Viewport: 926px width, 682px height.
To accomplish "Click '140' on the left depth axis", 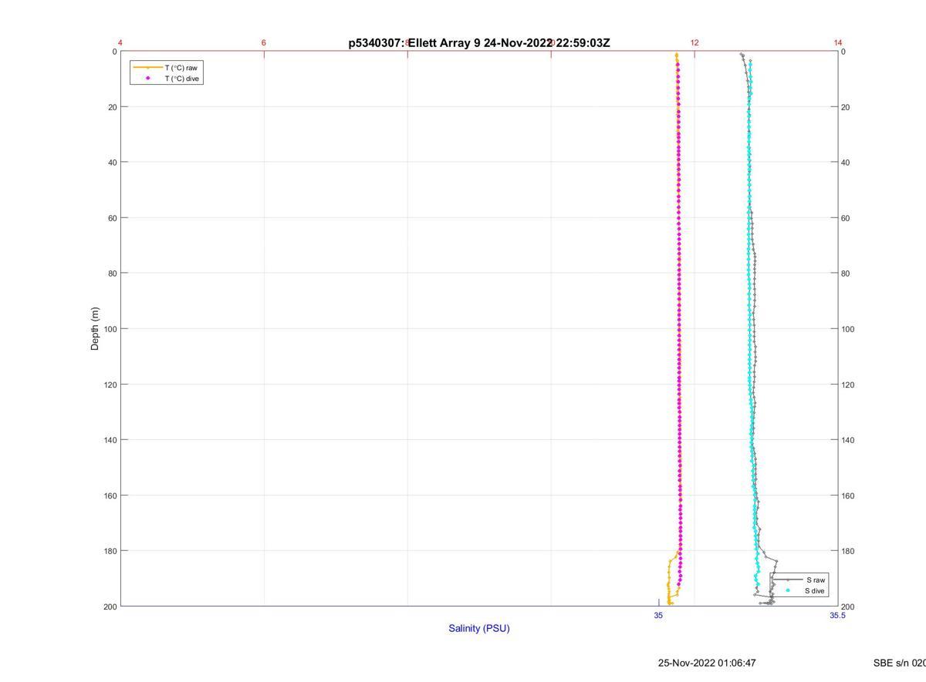I will coord(110,440).
